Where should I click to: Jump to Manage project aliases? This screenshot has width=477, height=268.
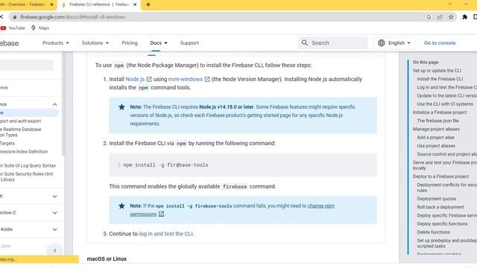[x=436, y=129]
